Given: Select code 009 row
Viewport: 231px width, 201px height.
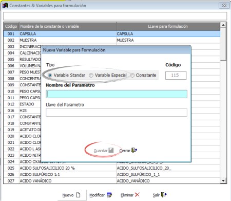Looking at the screenshot, I should (x=11, y=85).
